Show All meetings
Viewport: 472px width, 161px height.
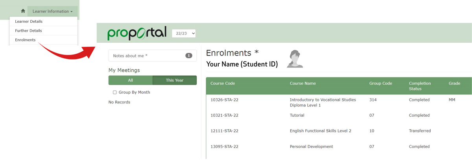point(131,80)
